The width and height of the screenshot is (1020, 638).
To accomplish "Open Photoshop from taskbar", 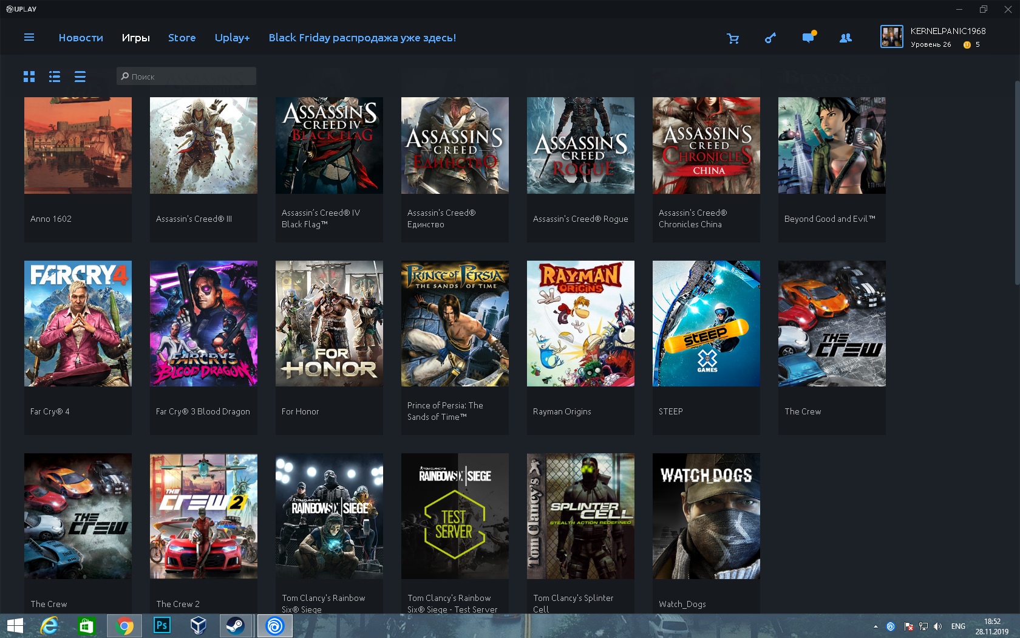I will pyautogui.click(x=161, y=626).
